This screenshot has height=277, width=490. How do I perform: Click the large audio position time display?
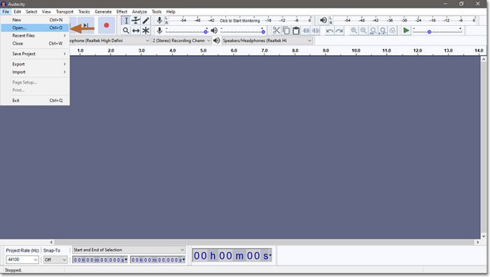point(232,255)
